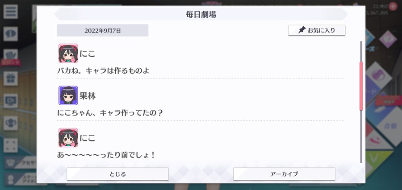The width and height of the screenshot is (402, 190).
Task: Select the 2022年9月7日 date label
Action: [103, 30]
